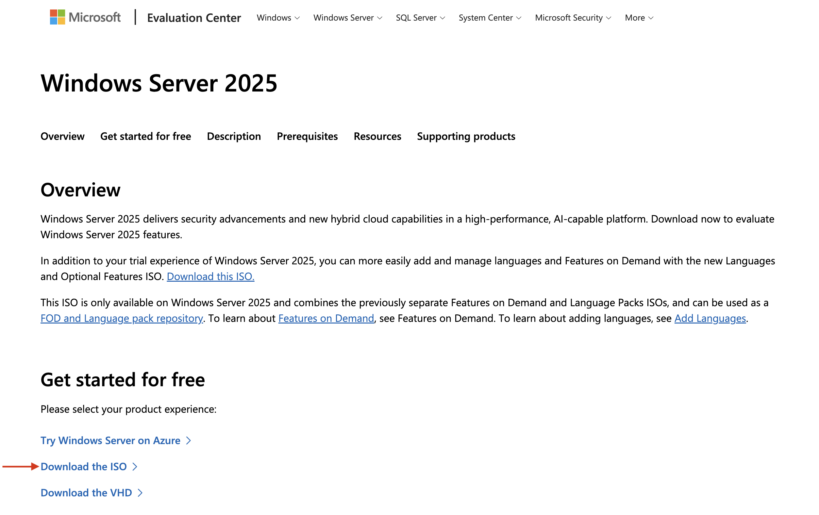Click Try Windows Server on Azure
819x515 pixels.
pyautogui.click(x=116, y=440)
